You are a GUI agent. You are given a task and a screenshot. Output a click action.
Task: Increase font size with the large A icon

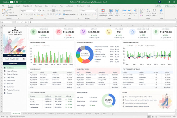point(41,11)
